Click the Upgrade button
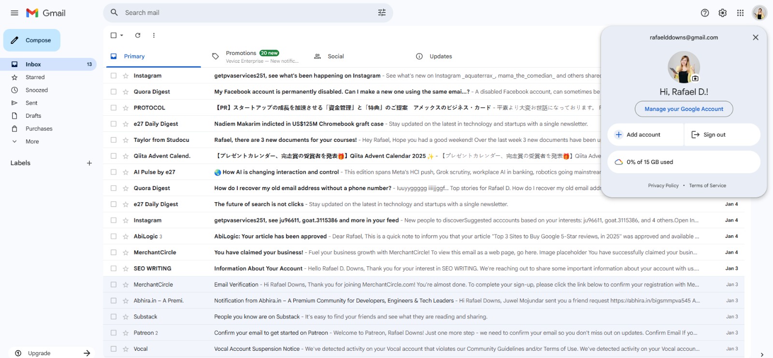Screen dimensions: 773x358 [x=52, y=353]
